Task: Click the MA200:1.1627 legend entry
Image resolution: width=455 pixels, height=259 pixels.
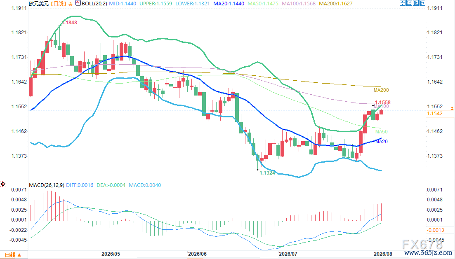Action: (x=336, y=4)
